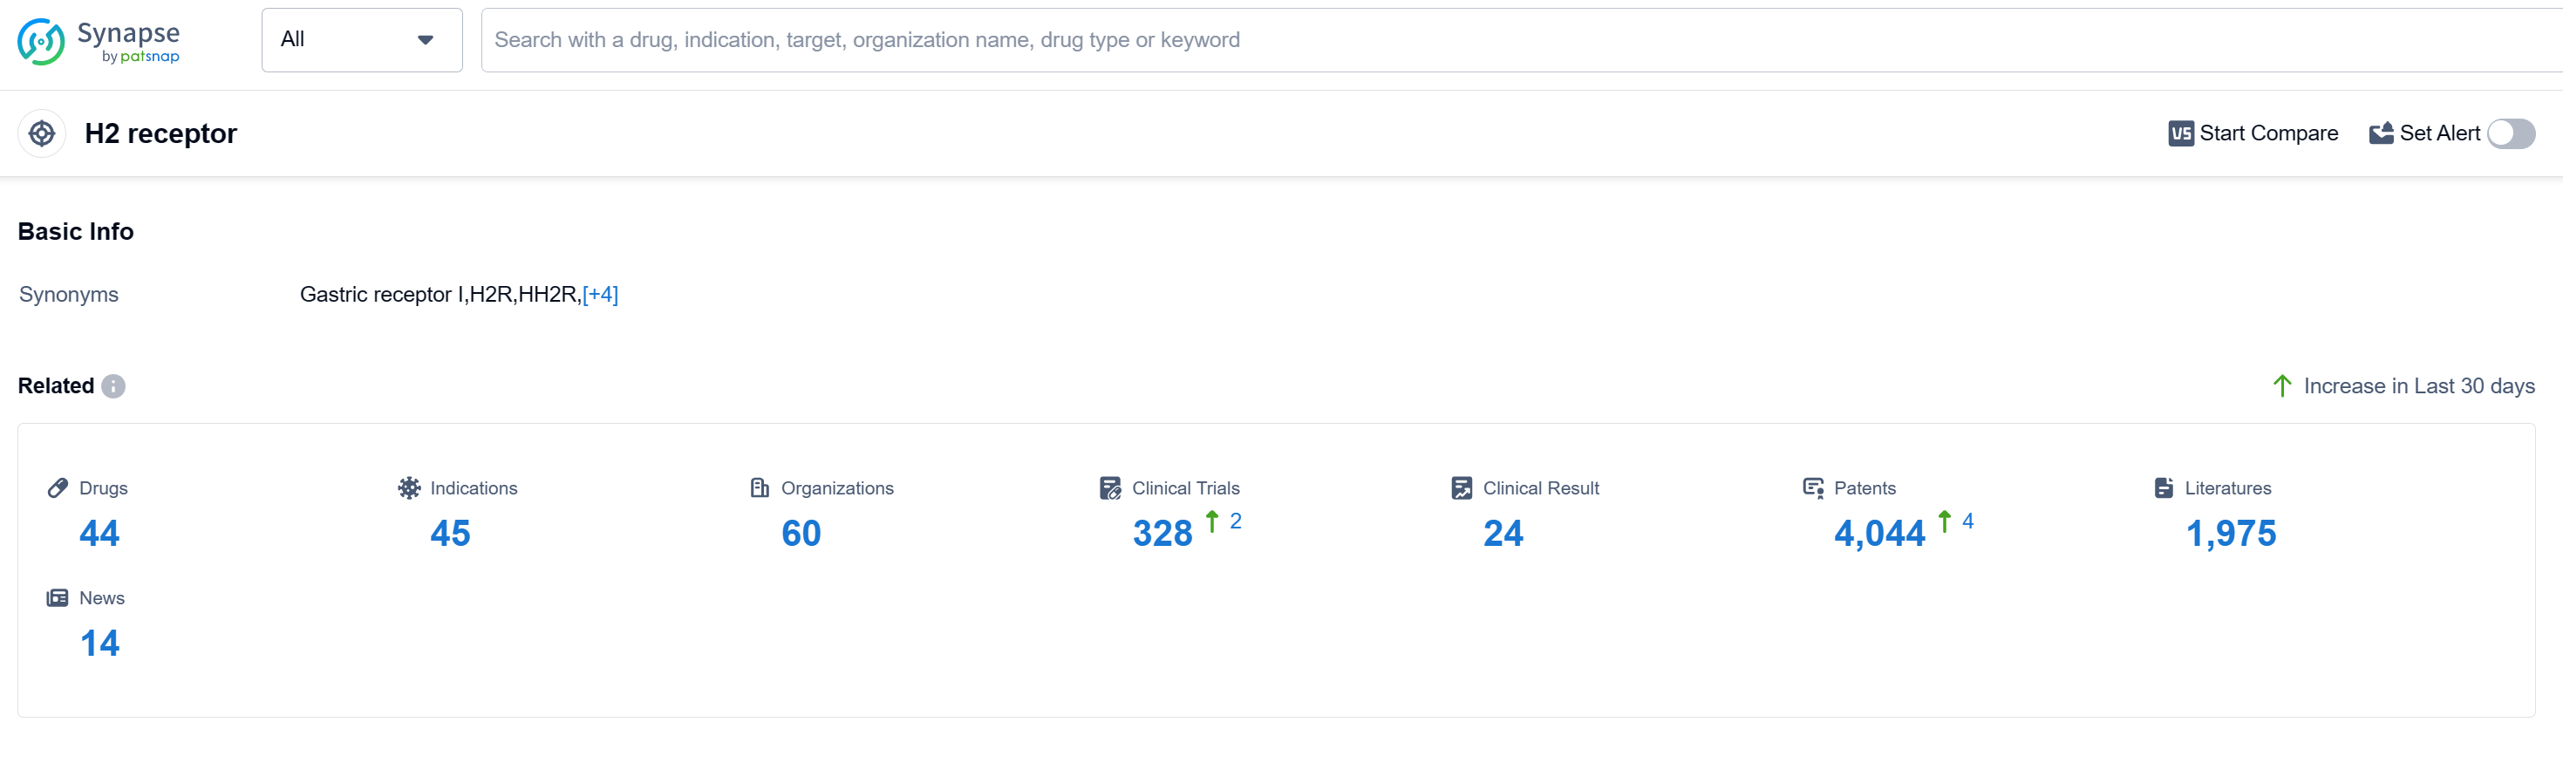Click the Indications virus icon
The width and height of the screenshot is (2563, 770).
coord(409,487)
